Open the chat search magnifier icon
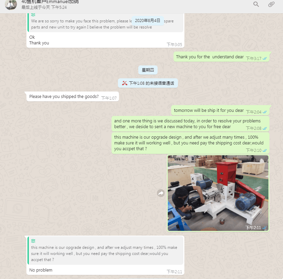 256,4
